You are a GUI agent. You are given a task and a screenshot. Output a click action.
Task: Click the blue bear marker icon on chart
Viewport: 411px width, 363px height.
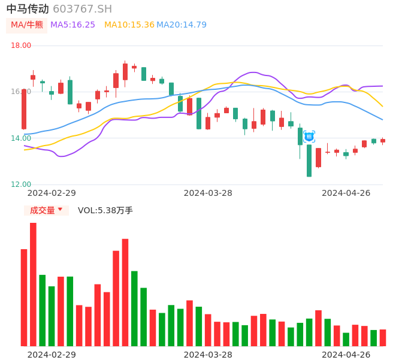(309, 137)
